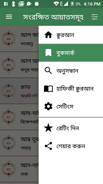
Task: Select the অনুসন্ধান menu item
Action: [71, 71]
